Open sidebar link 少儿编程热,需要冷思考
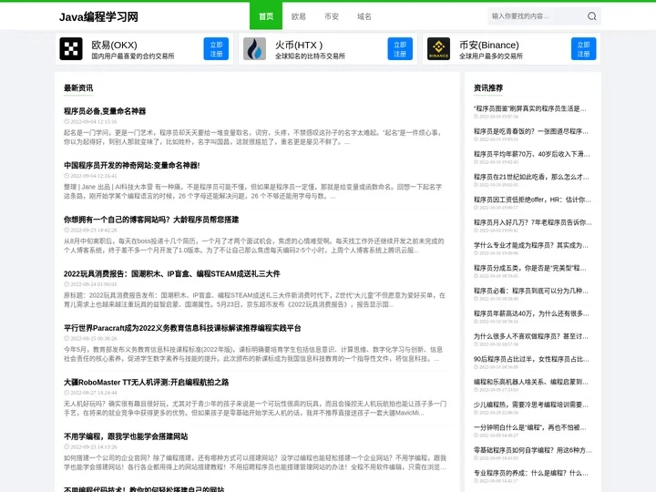Image resolution: width=656 pixels, height=492 pixels. [530, 405]
